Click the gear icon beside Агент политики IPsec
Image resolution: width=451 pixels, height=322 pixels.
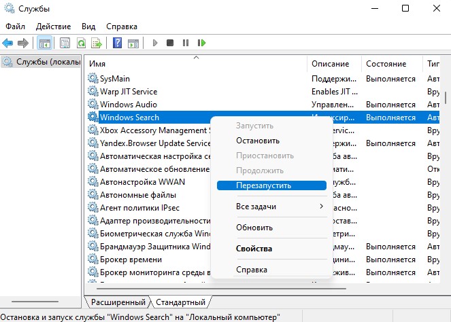click(x=93, y=207)
